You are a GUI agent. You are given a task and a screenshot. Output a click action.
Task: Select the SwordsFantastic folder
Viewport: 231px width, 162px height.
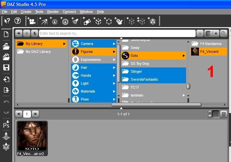pos(153,79)
